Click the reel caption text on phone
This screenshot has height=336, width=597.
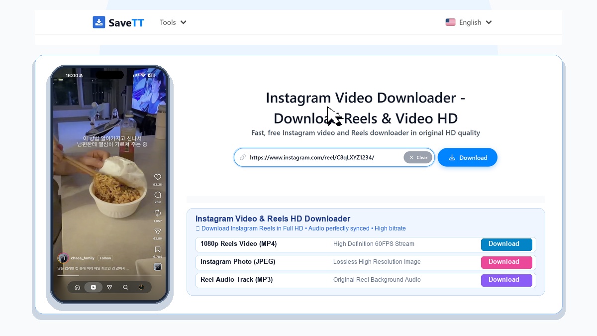tap(94, 268)
